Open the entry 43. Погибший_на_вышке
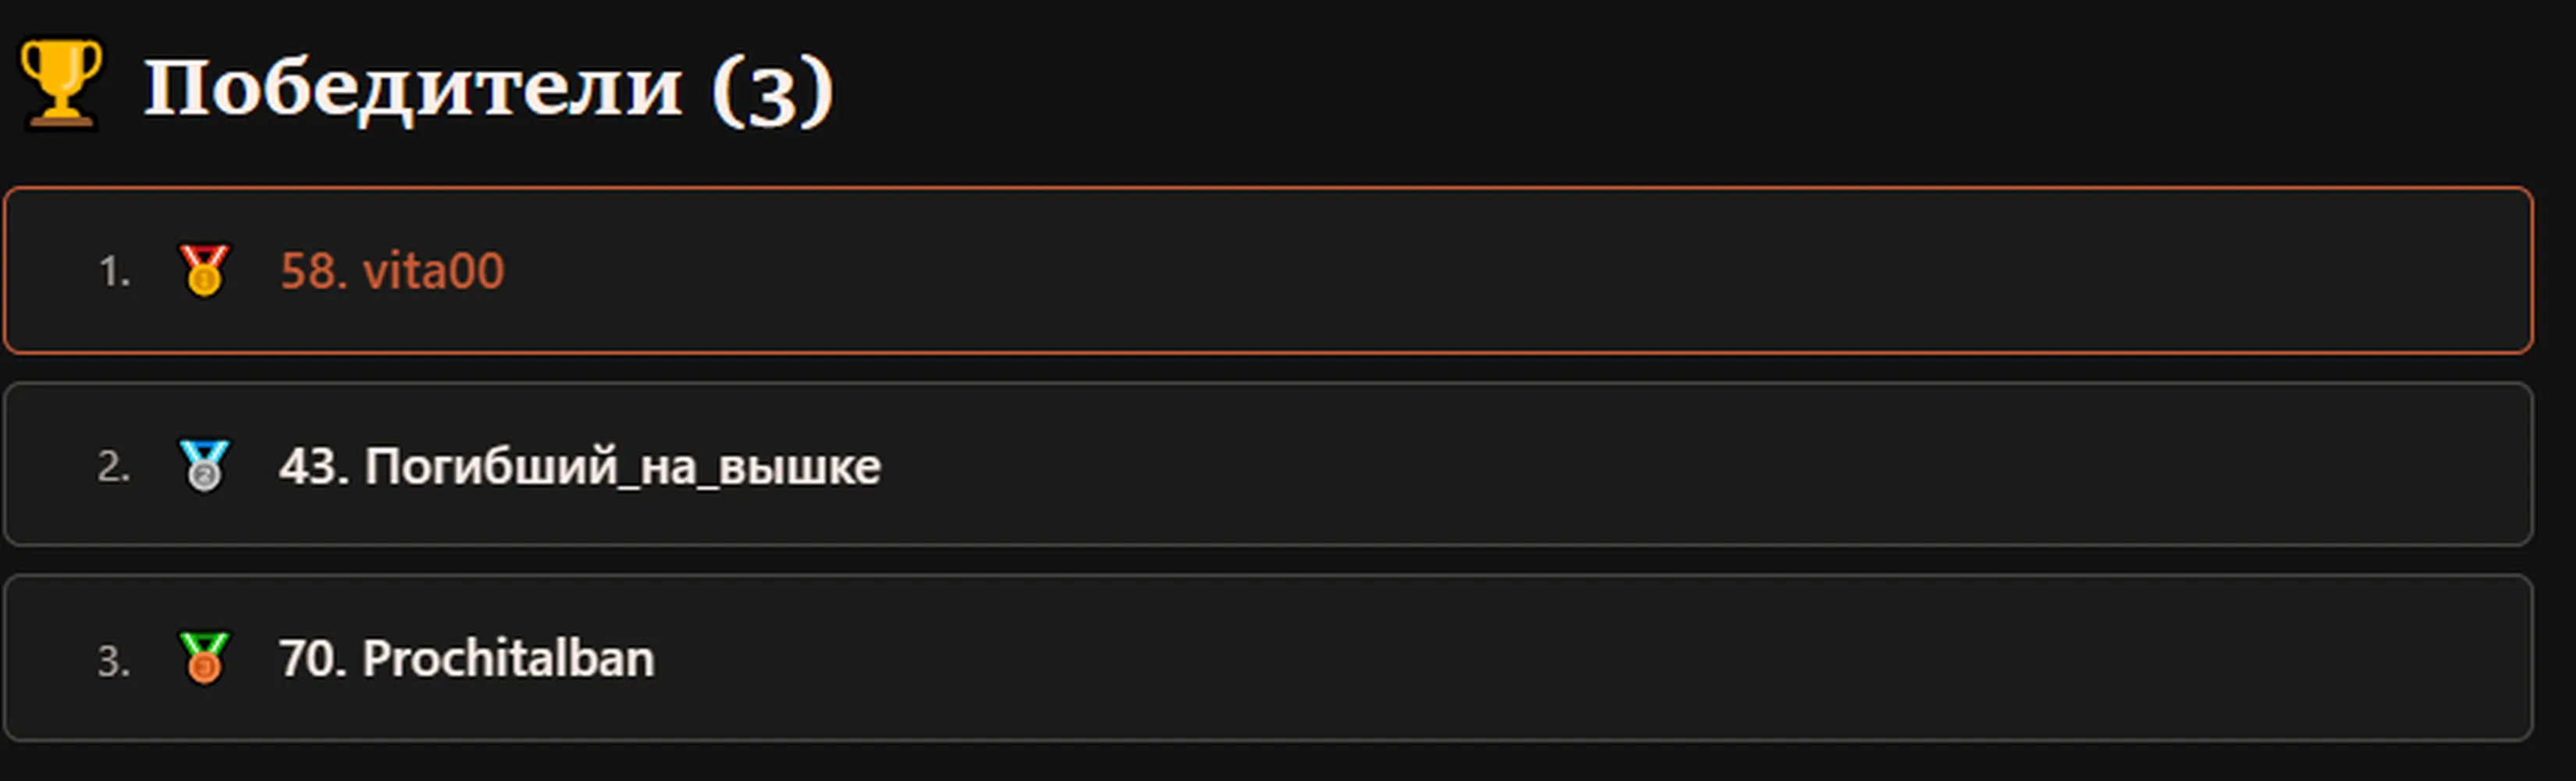This screenshot has width=2576, height=781. (x=580, y=467)
